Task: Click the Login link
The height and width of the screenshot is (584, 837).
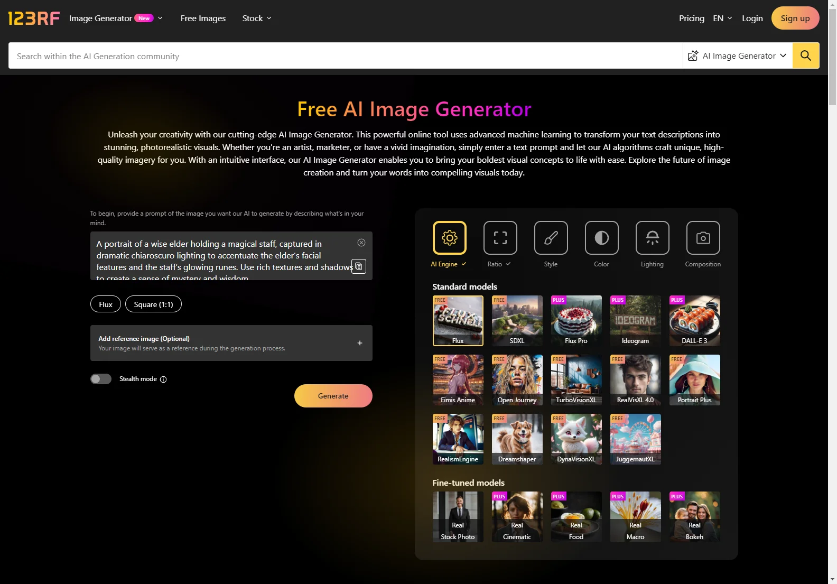Action: (x=752, y=18)
